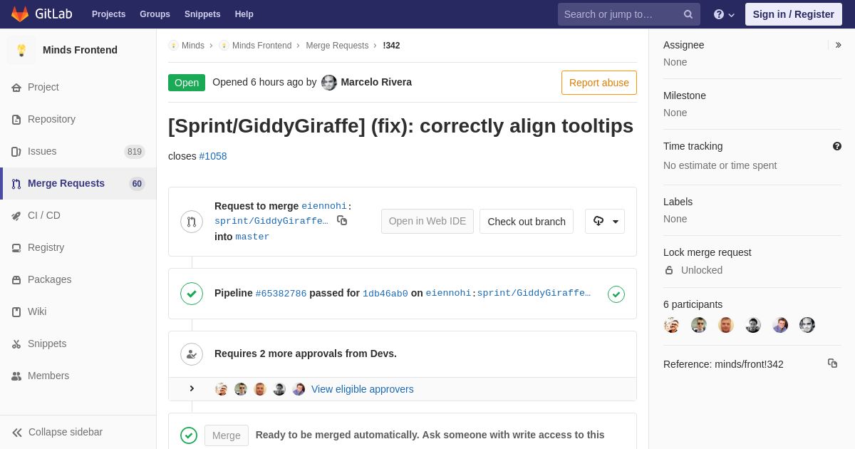Open Groups menu in top navigation

tap(155, 14)
